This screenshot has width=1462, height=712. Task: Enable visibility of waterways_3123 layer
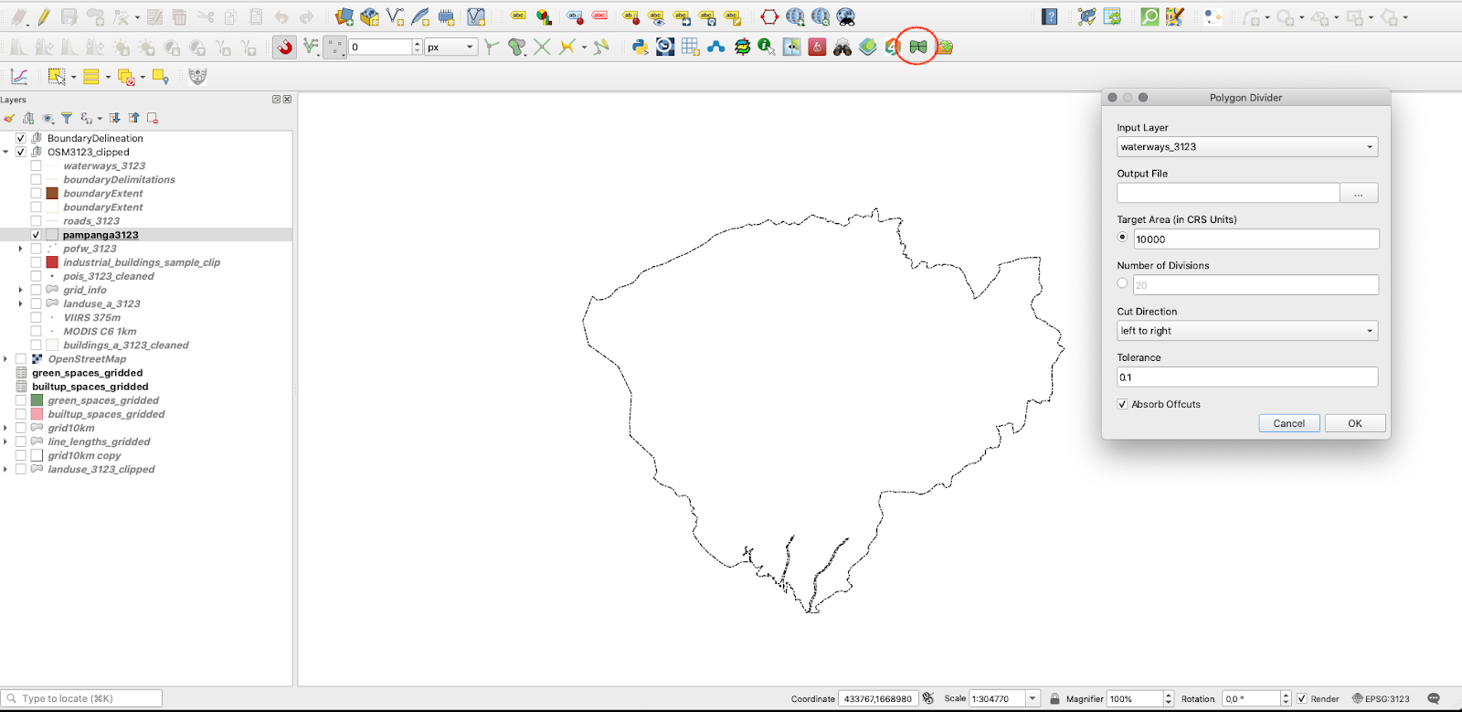pyautogui.click(x=36, y=166)
